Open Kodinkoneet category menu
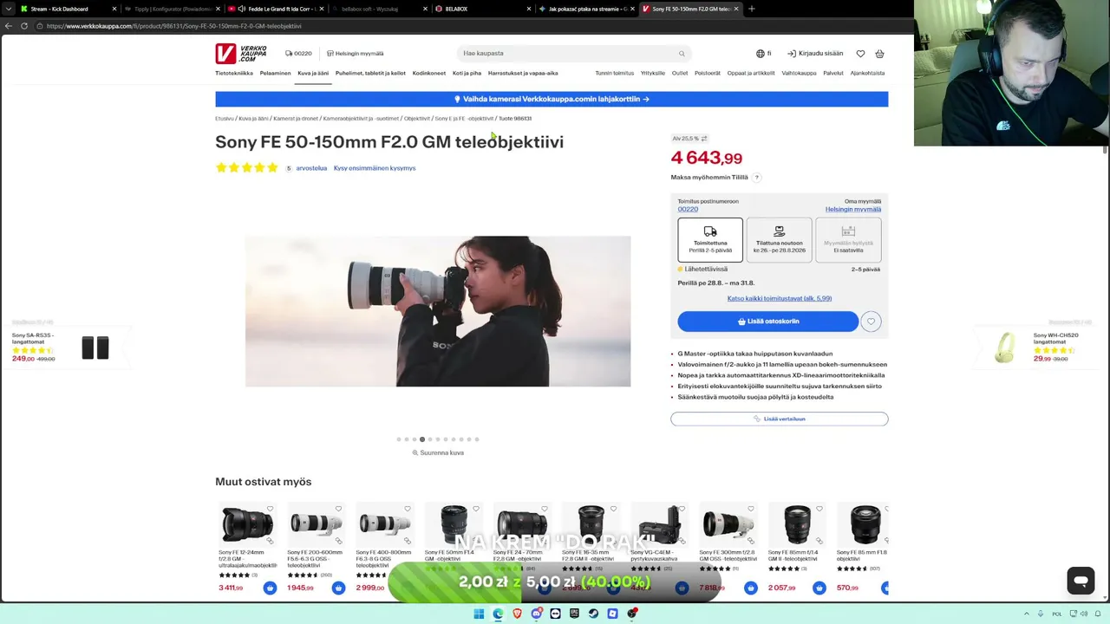Image resolution: width=1110 pixels, height=624 pixels. [x=429, y=73]
